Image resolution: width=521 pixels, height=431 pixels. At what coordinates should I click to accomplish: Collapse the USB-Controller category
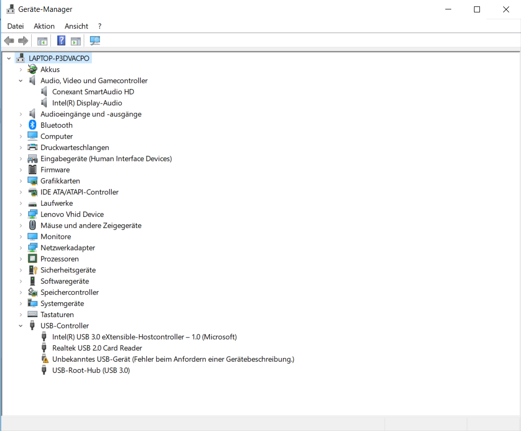click(21, 326)
